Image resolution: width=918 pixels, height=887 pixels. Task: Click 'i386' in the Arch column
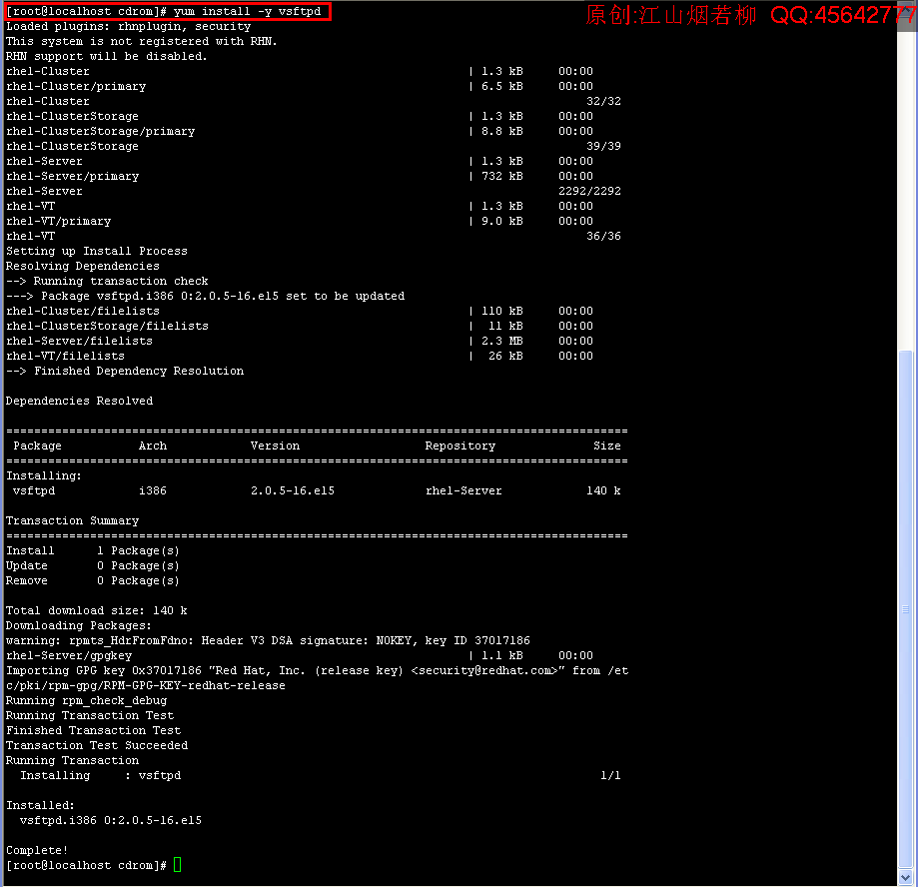pyautogui.click(x=153, y=490)
